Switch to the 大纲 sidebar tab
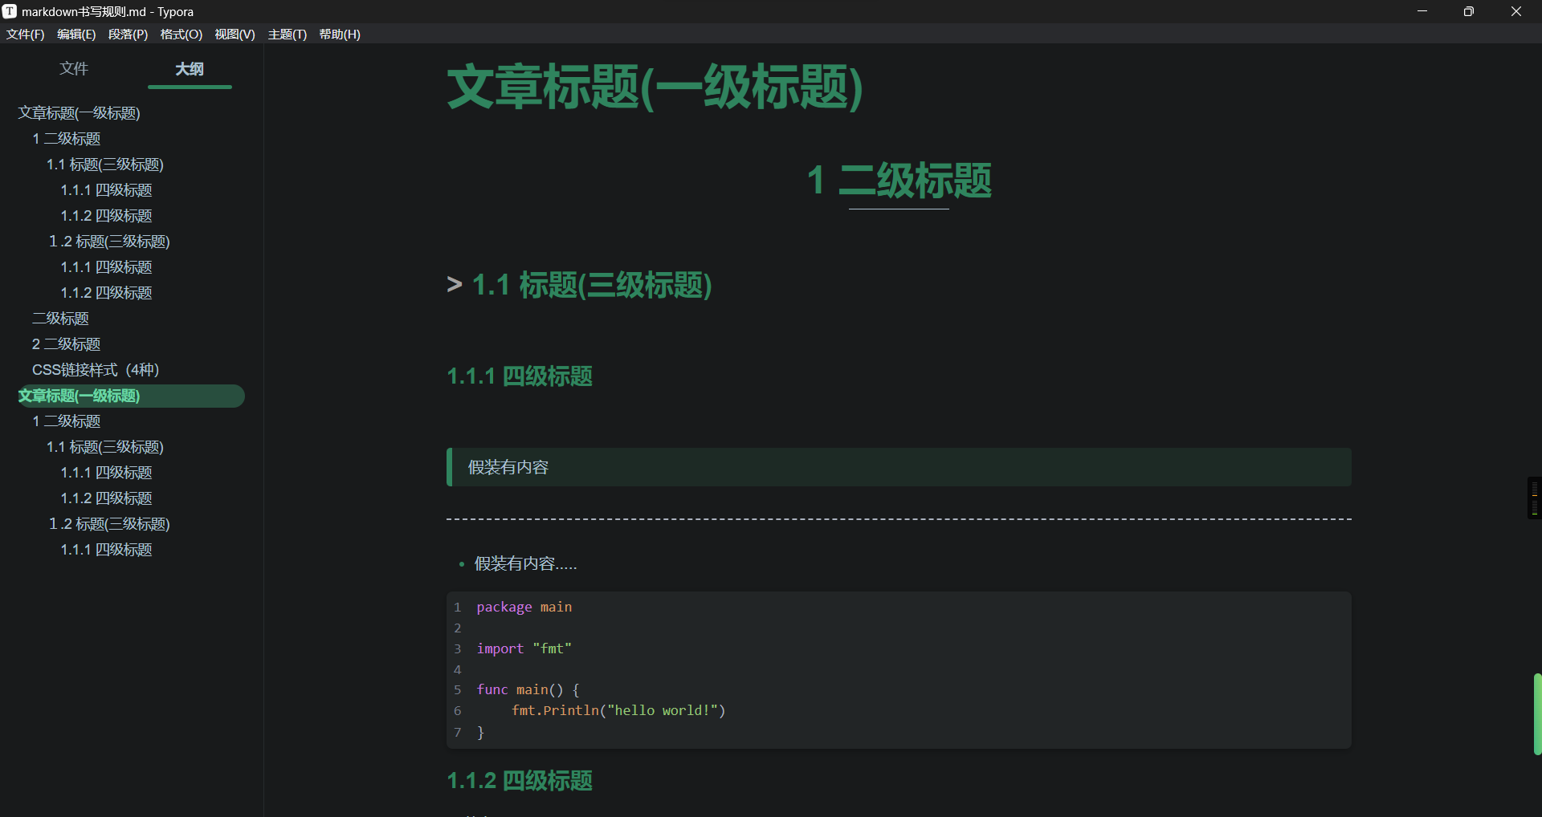The width and height of the screenshot is (1542, 817). tap(190, 69)
